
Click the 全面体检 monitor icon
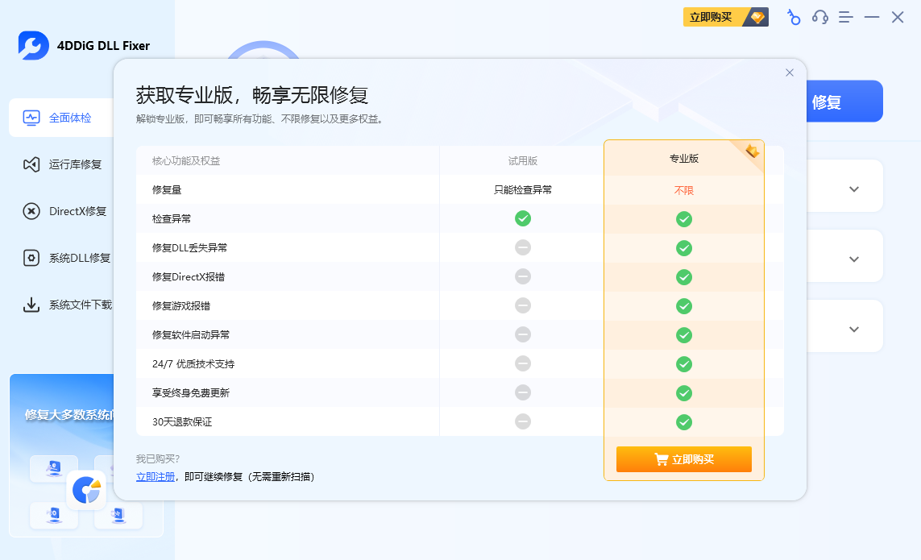click(31, 118)
